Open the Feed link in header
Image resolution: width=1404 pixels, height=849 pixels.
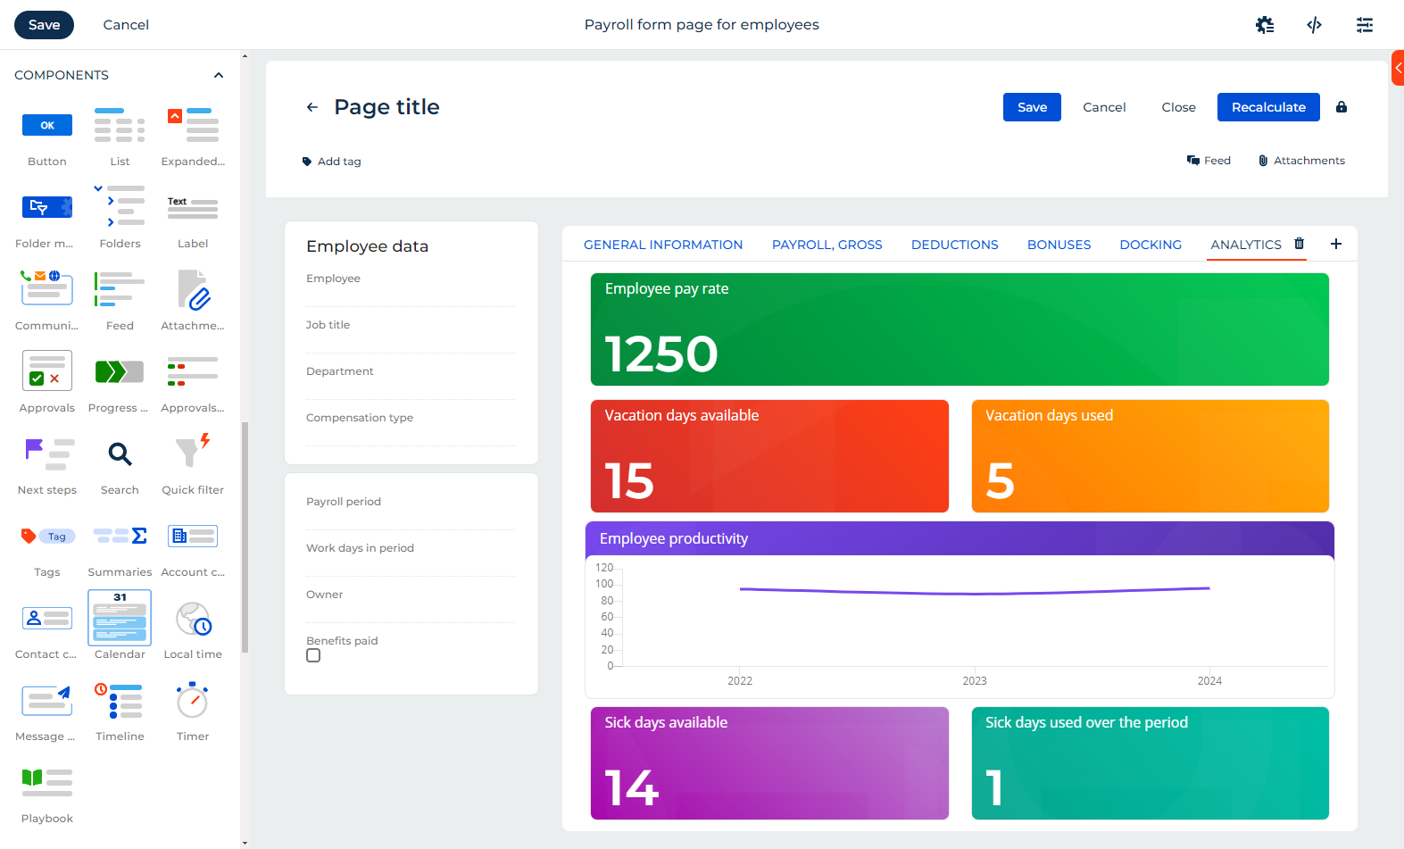pos(1209,161)
